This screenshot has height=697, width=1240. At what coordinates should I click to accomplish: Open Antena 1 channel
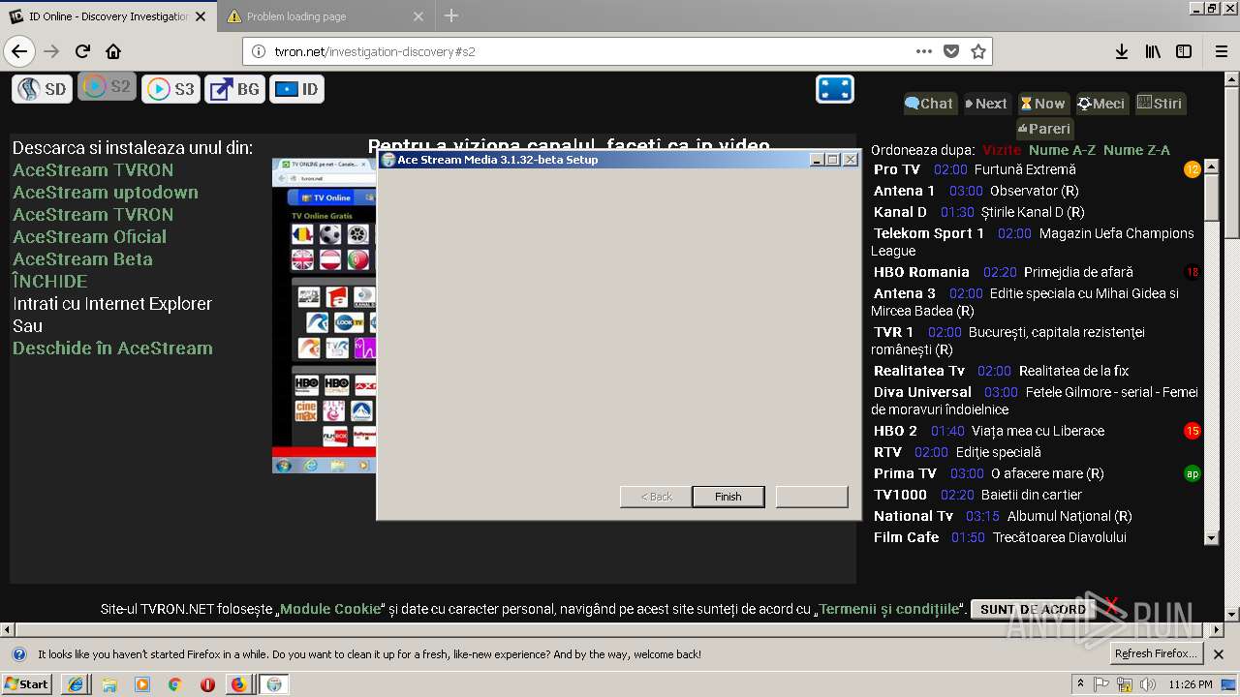point(905,191)
